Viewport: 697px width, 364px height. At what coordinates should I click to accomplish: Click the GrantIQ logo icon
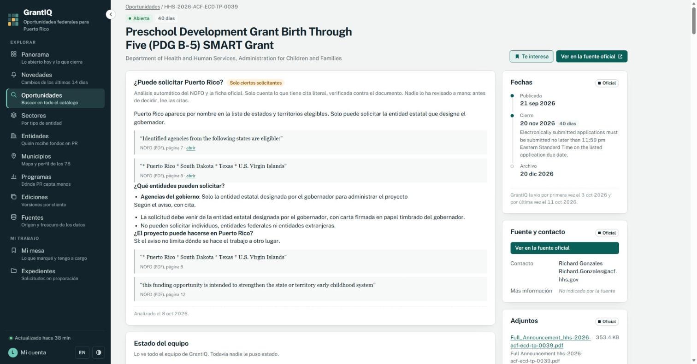tap(13, 19)
